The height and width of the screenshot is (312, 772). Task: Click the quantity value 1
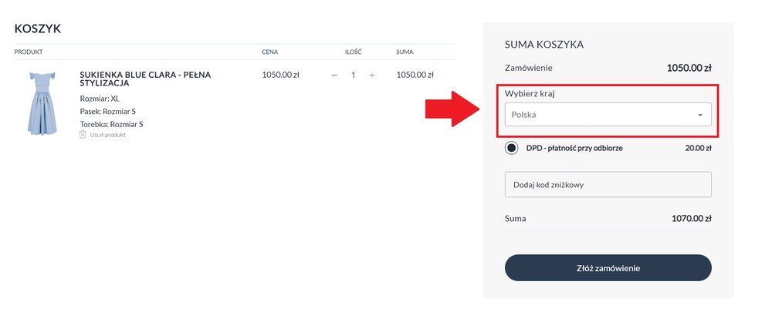[353, 75]
